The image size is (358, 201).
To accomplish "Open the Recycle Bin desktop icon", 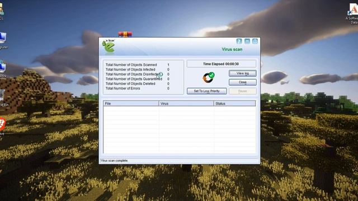I will coord(3,98).
